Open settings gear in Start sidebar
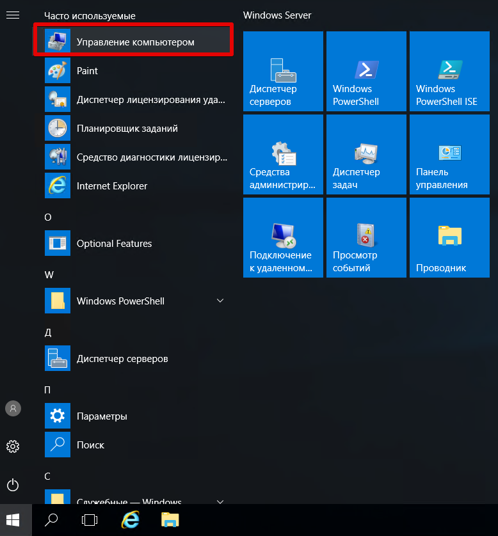Image resolution: width=498 pixels, height=536 pixels. coord(13,446)
